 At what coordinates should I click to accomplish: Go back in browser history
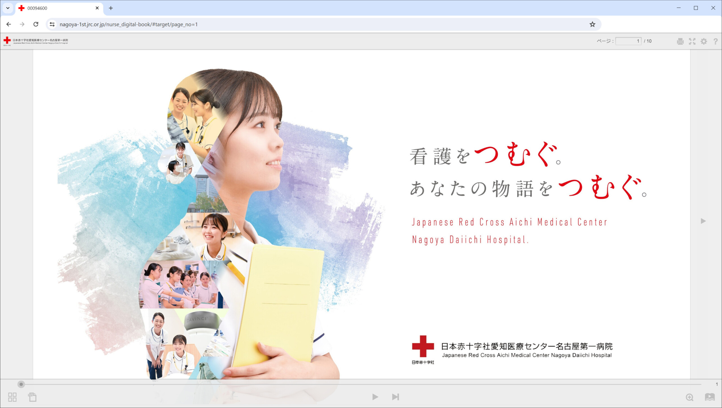[x=9, y=24]
